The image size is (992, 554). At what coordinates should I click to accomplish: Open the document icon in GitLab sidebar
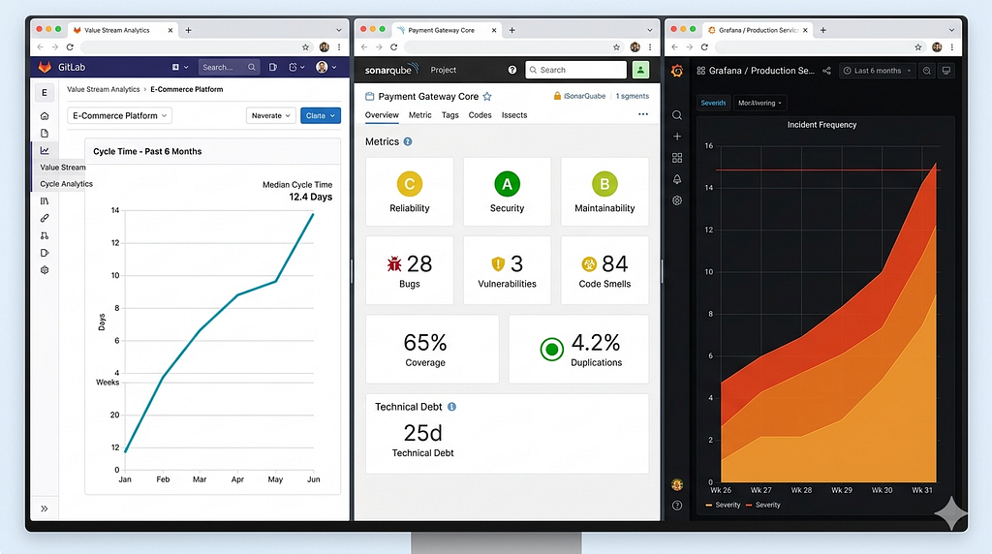[45, 134]
